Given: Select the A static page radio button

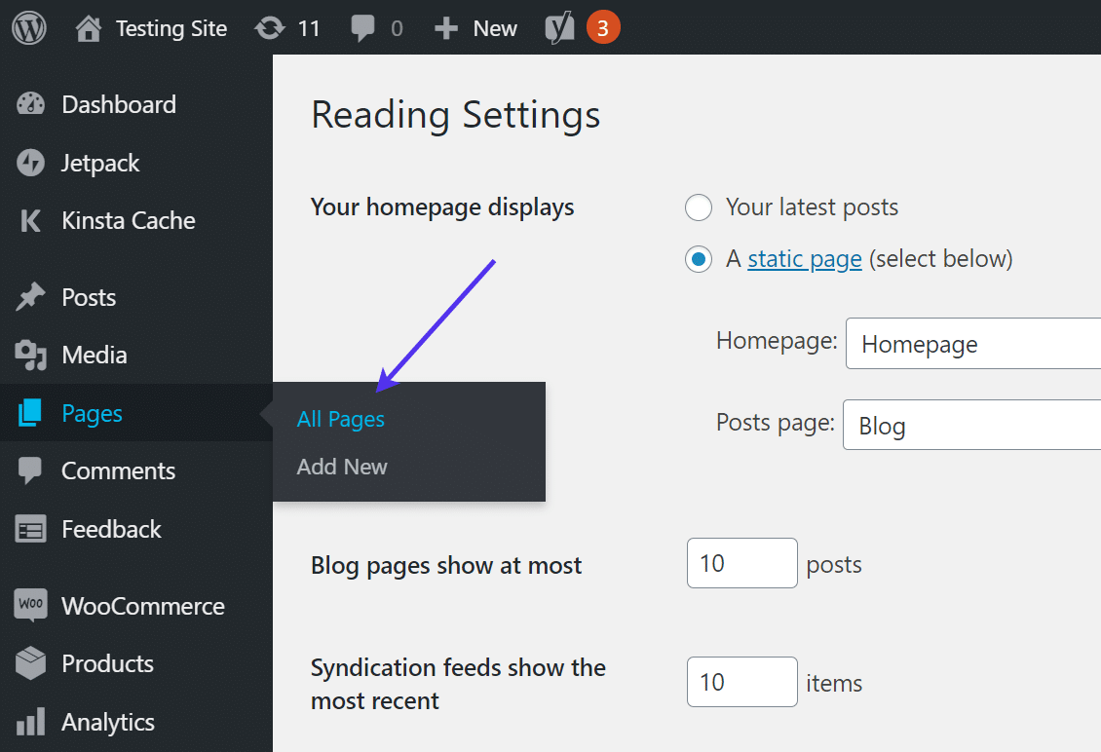Looking at the screenshot, I should click(x=699, y=258).
